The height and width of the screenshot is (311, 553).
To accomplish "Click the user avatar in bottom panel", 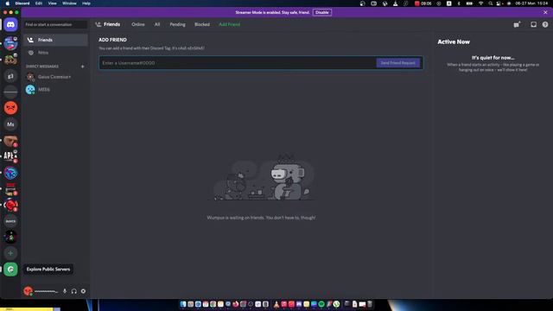I will [x=29, y=291].
